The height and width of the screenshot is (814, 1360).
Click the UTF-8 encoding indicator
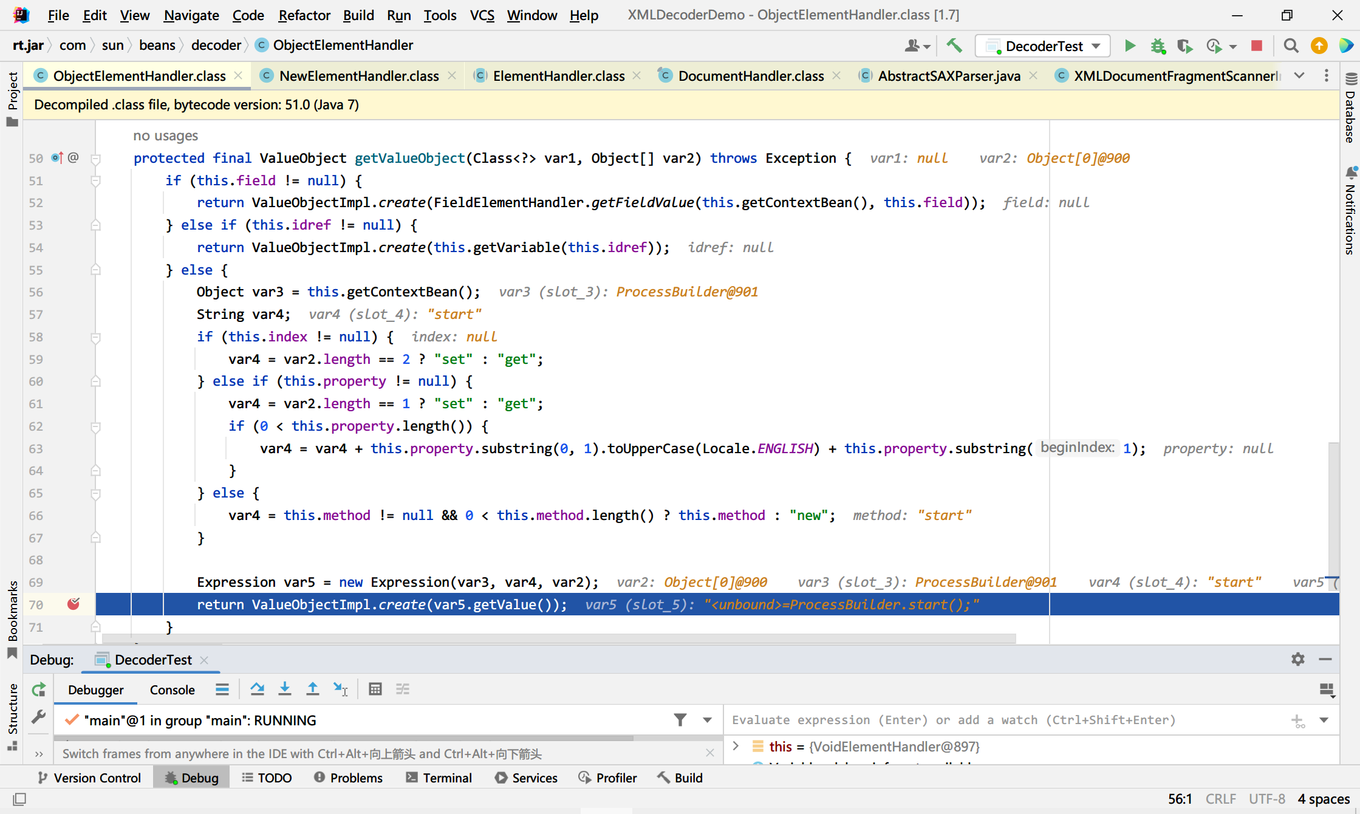1267,799
